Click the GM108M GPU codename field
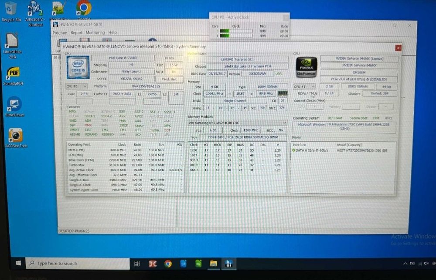The image size is (436, 280). (x=359, y=72)
